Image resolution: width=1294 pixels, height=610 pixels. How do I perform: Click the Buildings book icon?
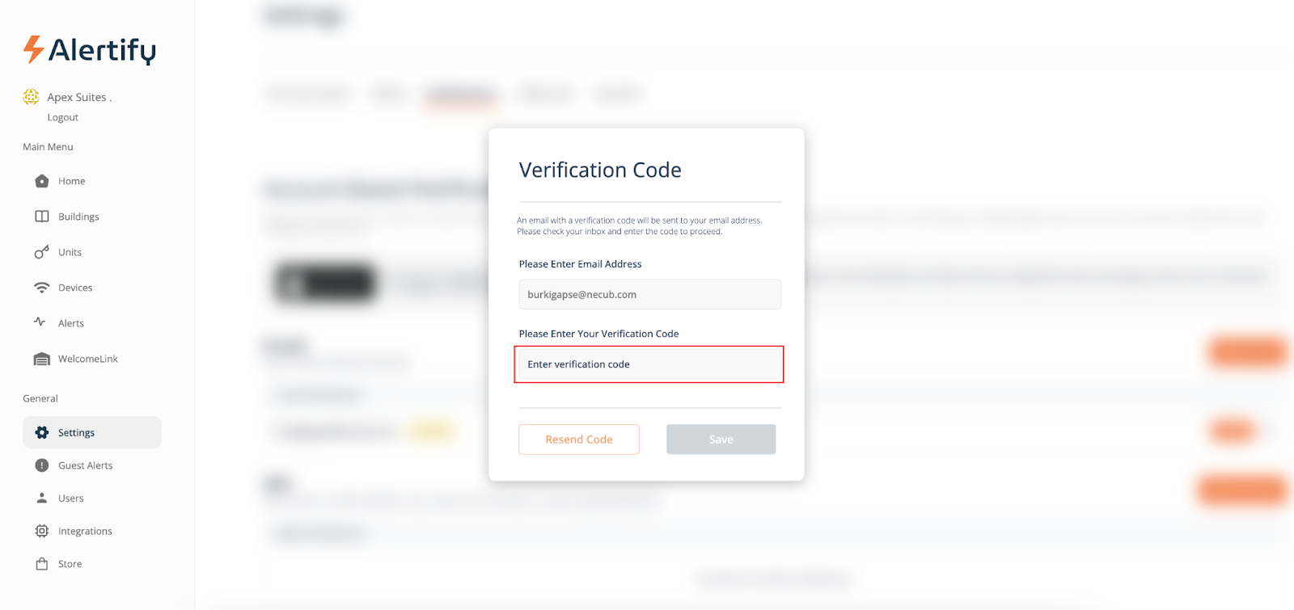(x=42, y=217)
